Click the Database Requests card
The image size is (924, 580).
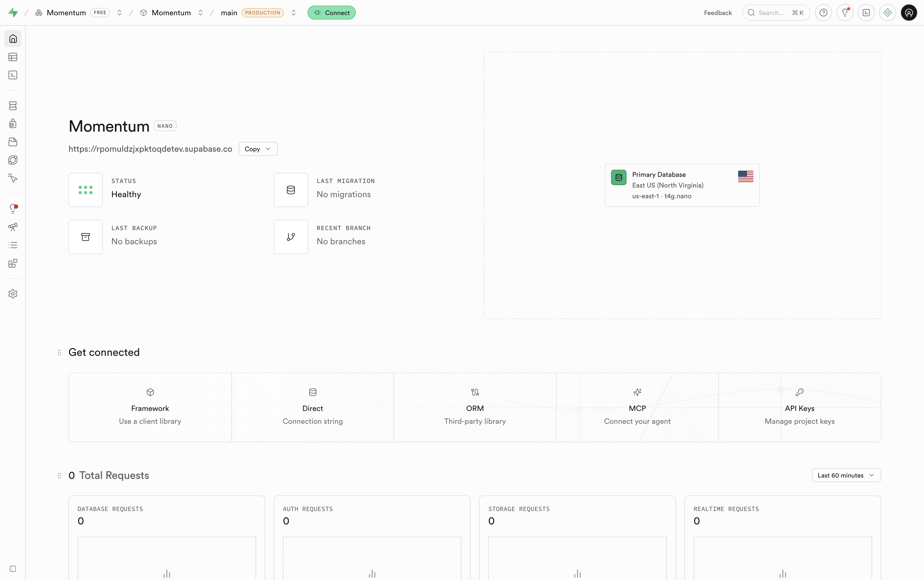tap(167, 538)
